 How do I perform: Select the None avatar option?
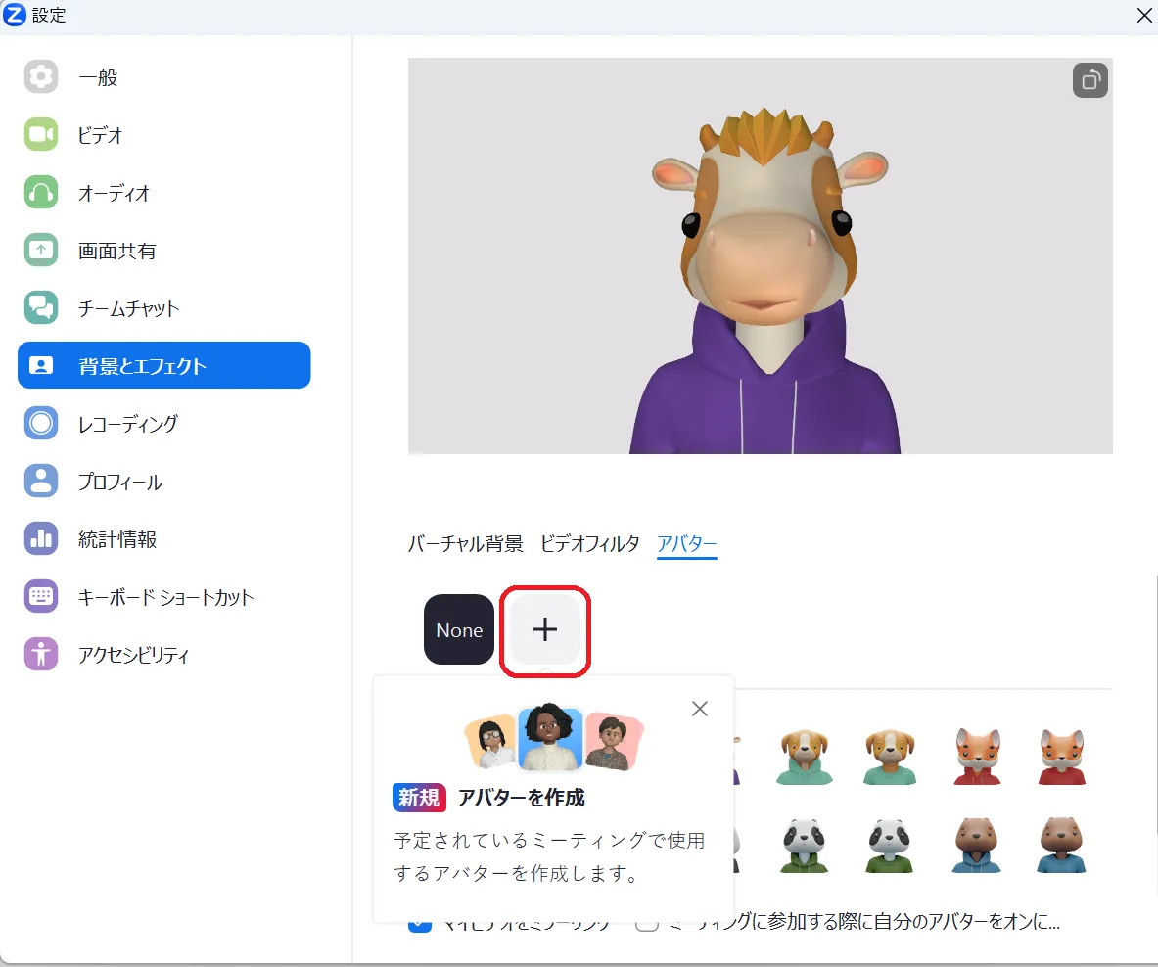(459, 629)
